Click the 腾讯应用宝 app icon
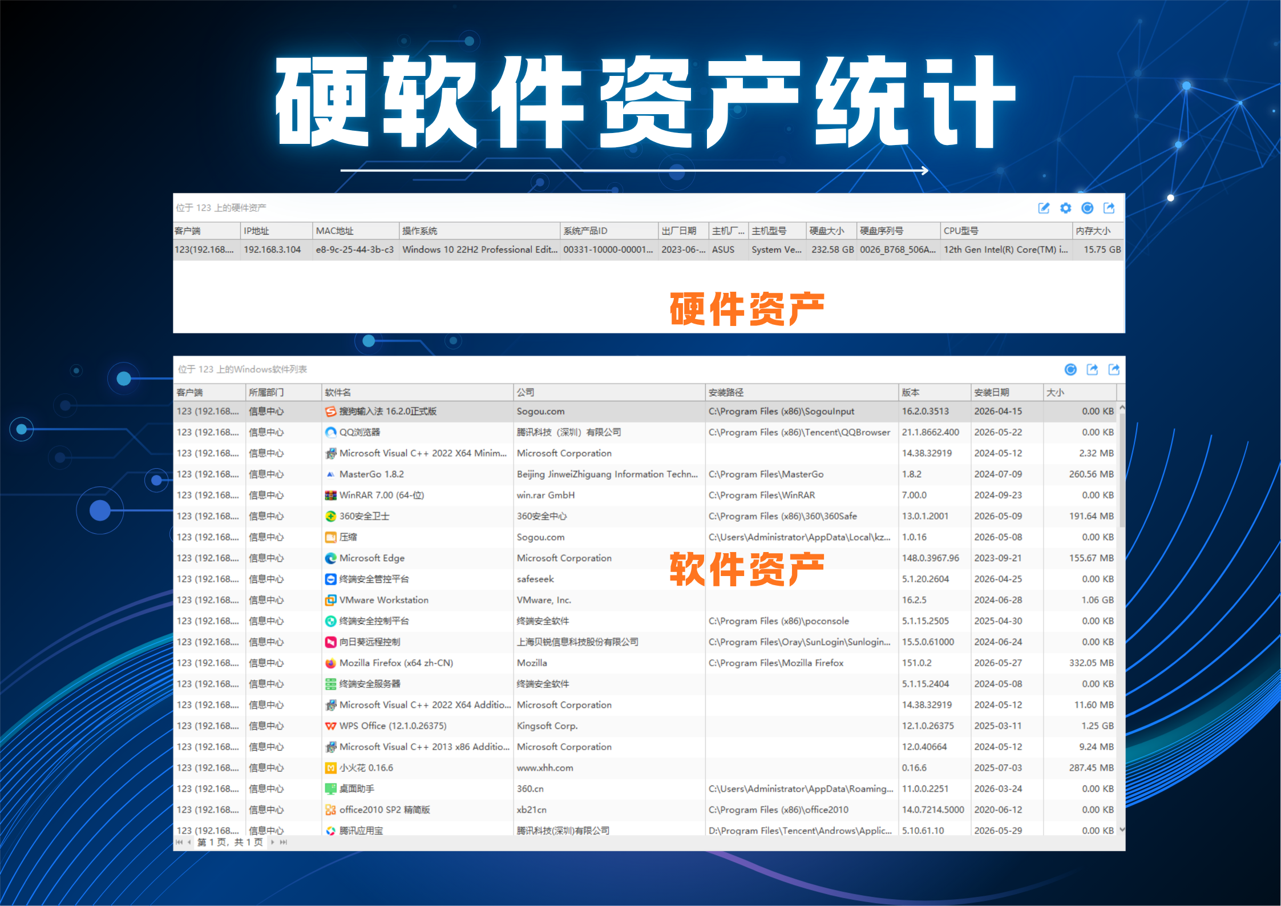Image resolution: width=1281 pixels, height=906 pixels. (330, 831)
